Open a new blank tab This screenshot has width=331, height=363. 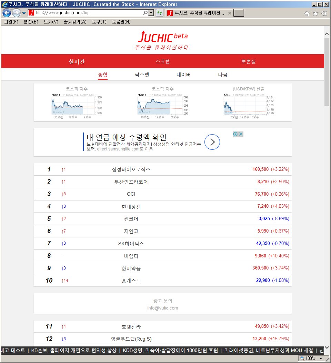[239, 13]
